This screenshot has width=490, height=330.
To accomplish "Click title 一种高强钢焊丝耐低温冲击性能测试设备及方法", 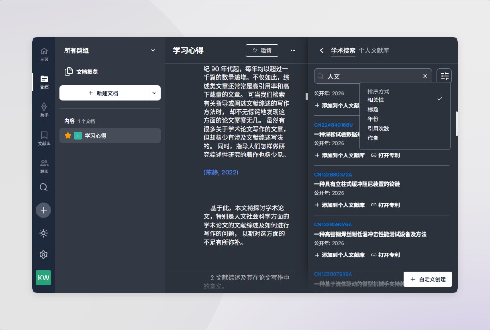I will [x=370, y=234].
